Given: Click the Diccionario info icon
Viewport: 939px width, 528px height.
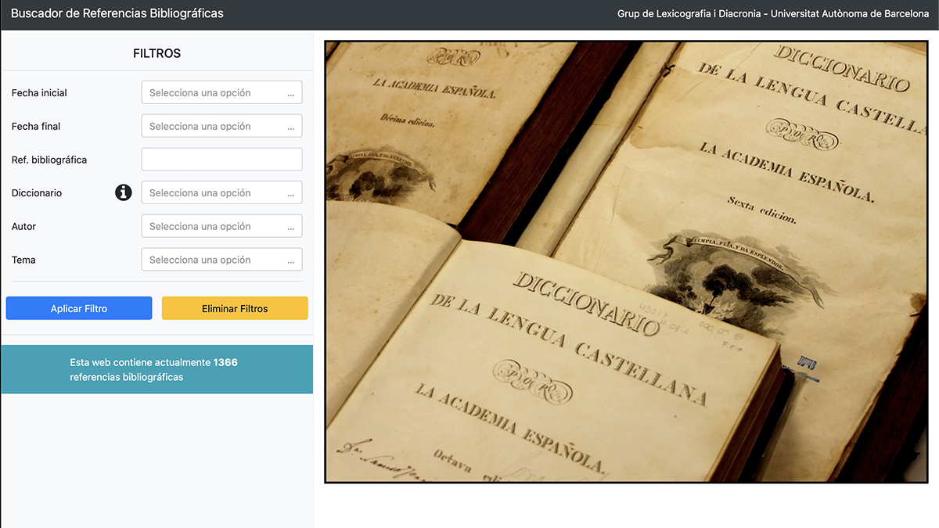Looking at the screenshot, I should pyautogui.click(x=124, y=192).
